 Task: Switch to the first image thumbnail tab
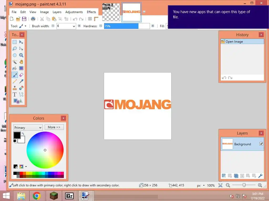click(111, 12)
